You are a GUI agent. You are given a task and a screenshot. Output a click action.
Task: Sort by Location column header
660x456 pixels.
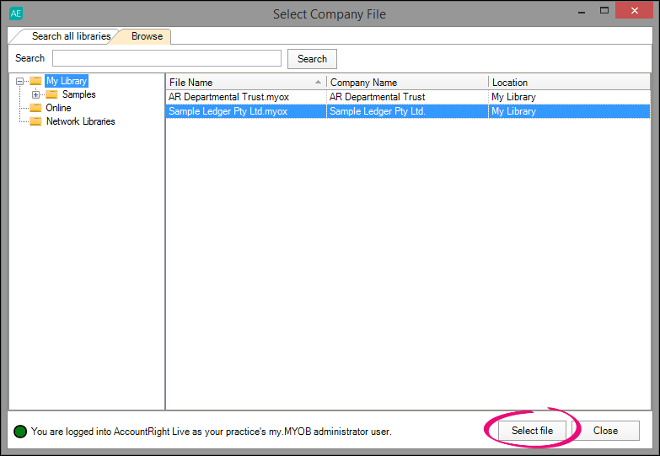click(x=568, y=83)
